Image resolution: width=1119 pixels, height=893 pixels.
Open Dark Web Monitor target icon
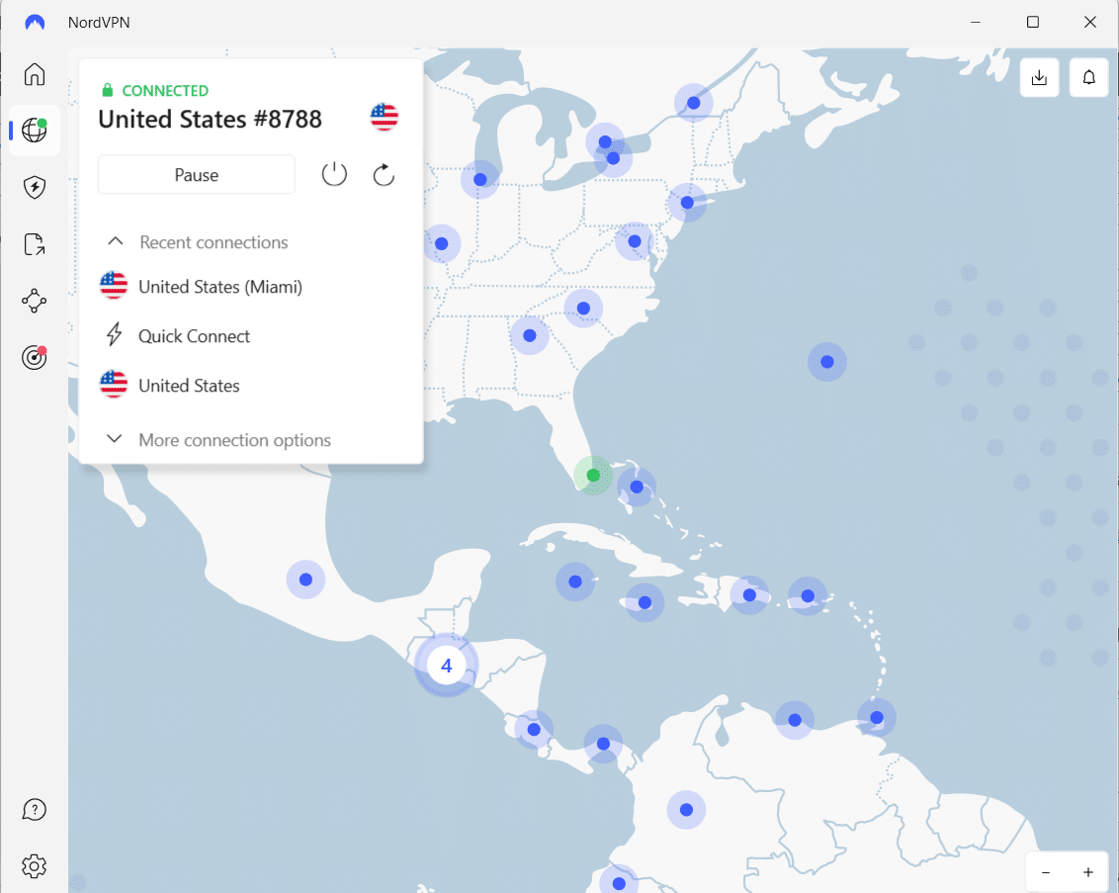35,357
